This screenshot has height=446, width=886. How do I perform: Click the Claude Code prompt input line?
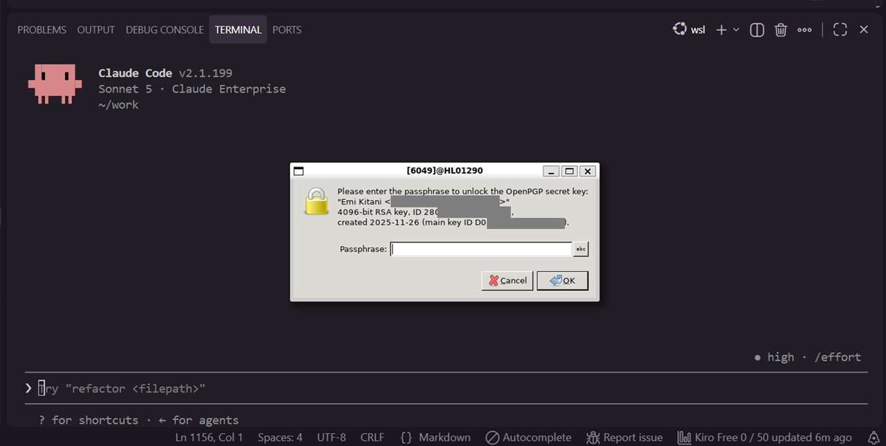pyautogui.click(x=446, y=389)
